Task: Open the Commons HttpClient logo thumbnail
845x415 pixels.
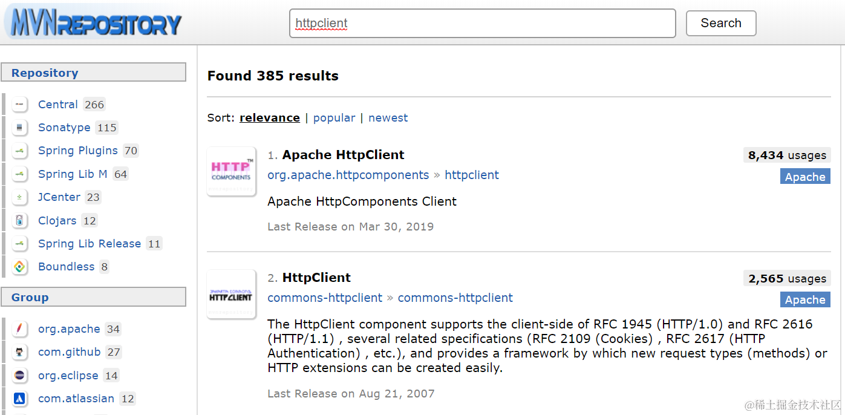Action: coord(231,294)
